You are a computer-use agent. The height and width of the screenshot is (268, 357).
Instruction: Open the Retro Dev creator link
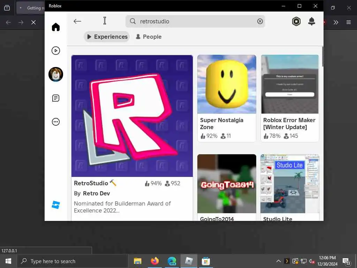pyautogui.click(x=96, y=193)
